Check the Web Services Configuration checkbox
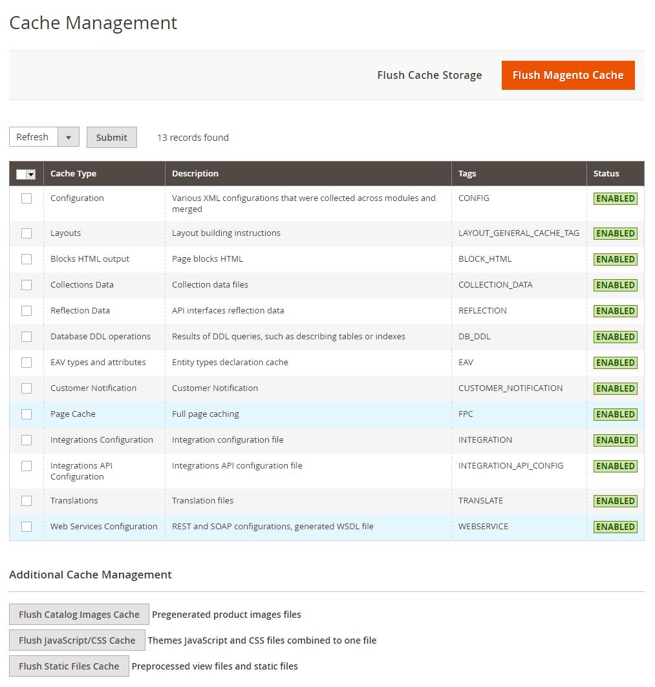Screen dimensions: 655x687 27,527
